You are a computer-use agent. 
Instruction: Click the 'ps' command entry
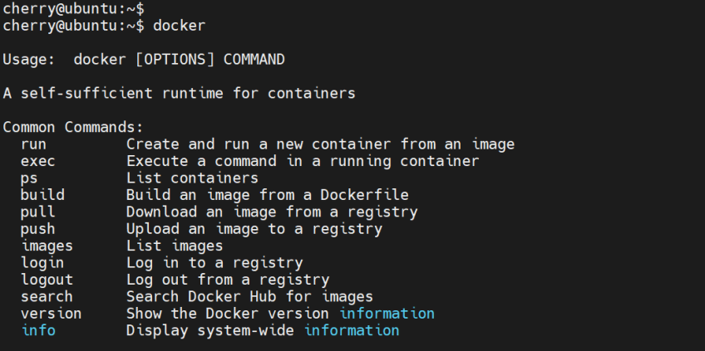tap(29, 178)
